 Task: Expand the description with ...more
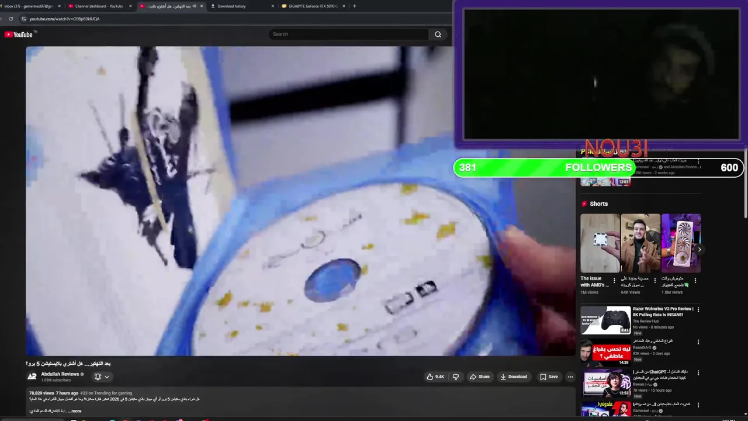pos(75,411)
